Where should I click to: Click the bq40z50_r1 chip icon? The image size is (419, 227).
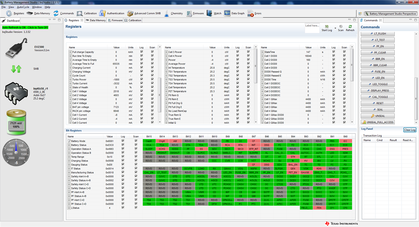click(16, 93)
